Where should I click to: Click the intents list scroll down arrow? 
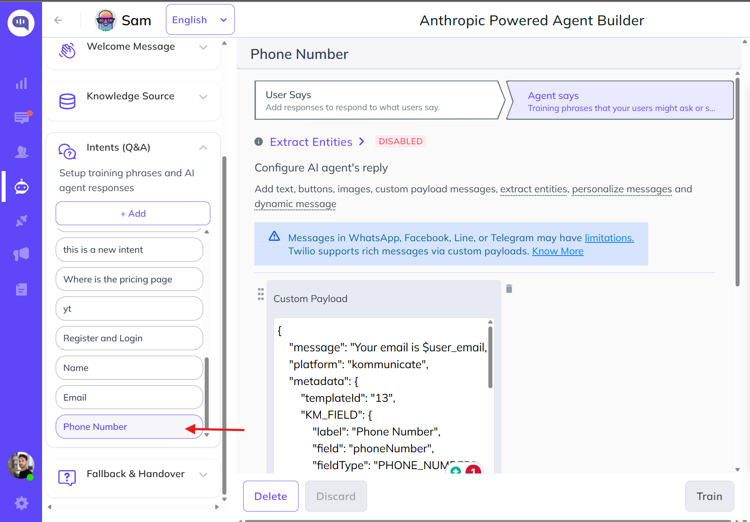[207, 435]
